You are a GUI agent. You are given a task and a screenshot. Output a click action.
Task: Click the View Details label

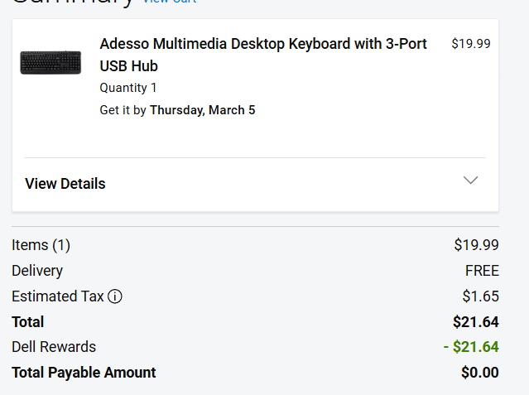pyautogui.click(x=65, y=184)
